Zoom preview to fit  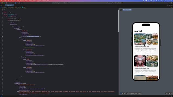(x=169, y=93)
